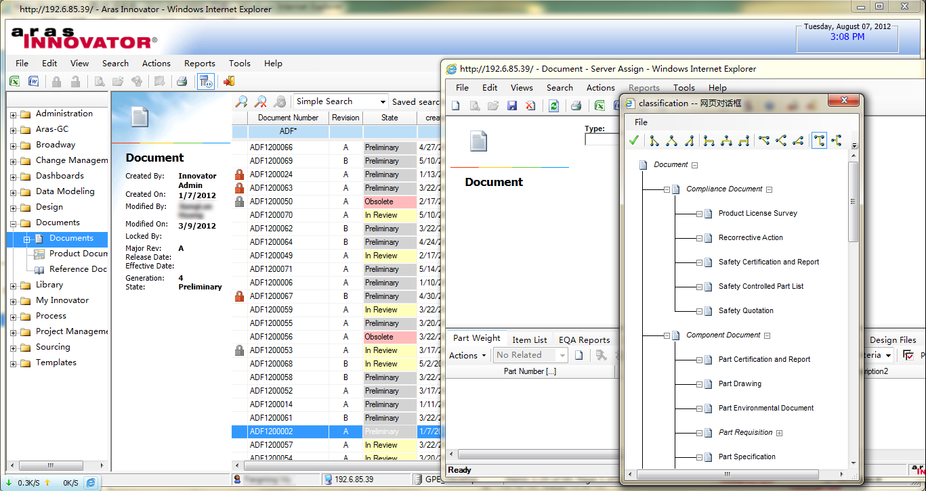Screen dimensions: 926x491
Task: Export to Word in main toolbar
Action: click(33, 81)
